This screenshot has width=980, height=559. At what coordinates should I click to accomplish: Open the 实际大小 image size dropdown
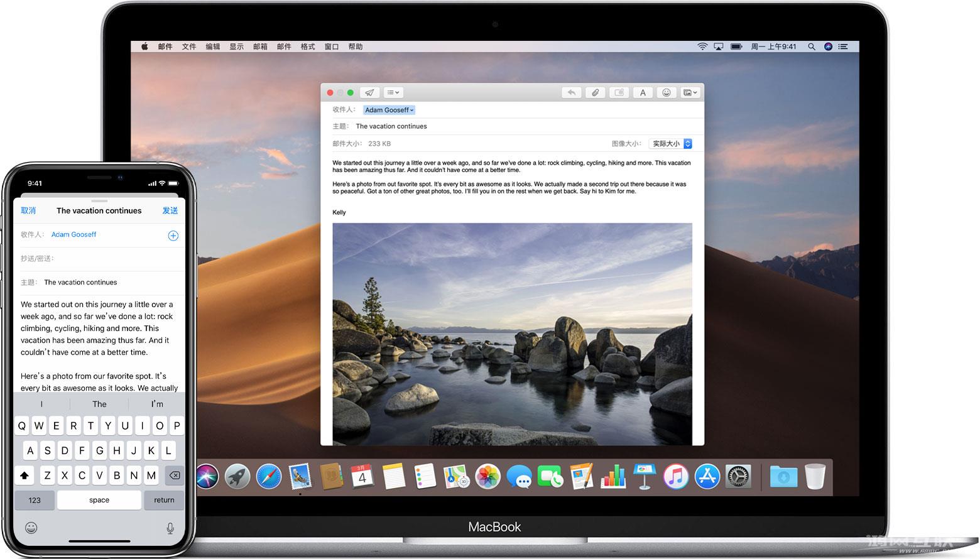[x=670, y=143]
